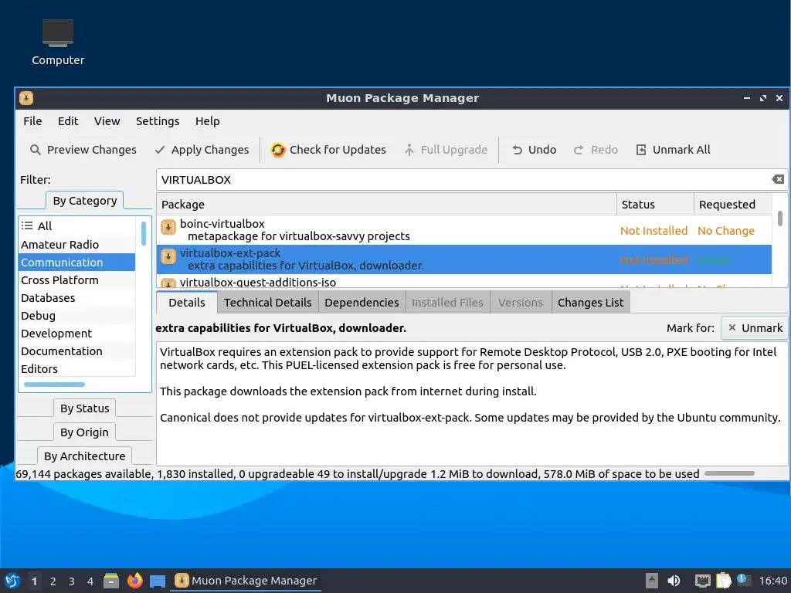Click the virtualbox-ext-pack package icon
Screen dimensions: 791x593
point(168,256)
